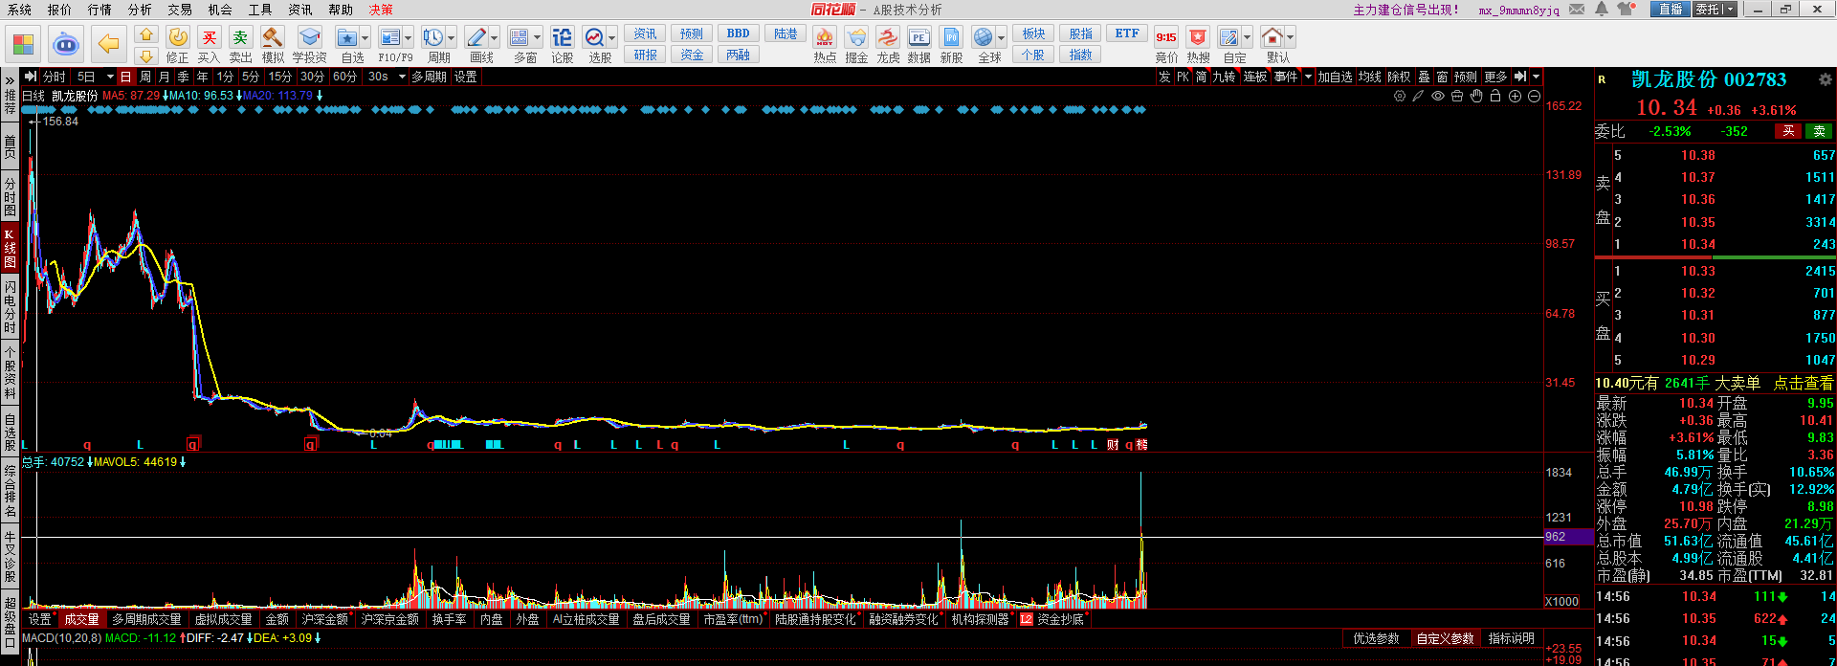This screenshot has height=666, width=1837.
Task: Open the robot assistant icon
Action: pyautogui.click(x=66, y=44)
